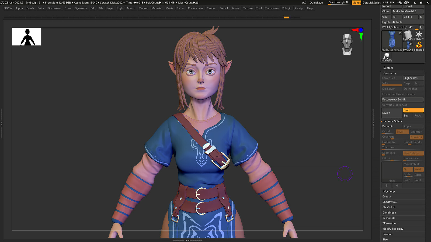Click the Clone tool button
The width and height of the screenshot is (431, 242).
pyautogui.click(x=386, y=11)
